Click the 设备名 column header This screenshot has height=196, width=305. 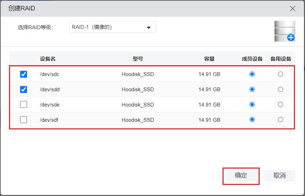click(48, 59)
